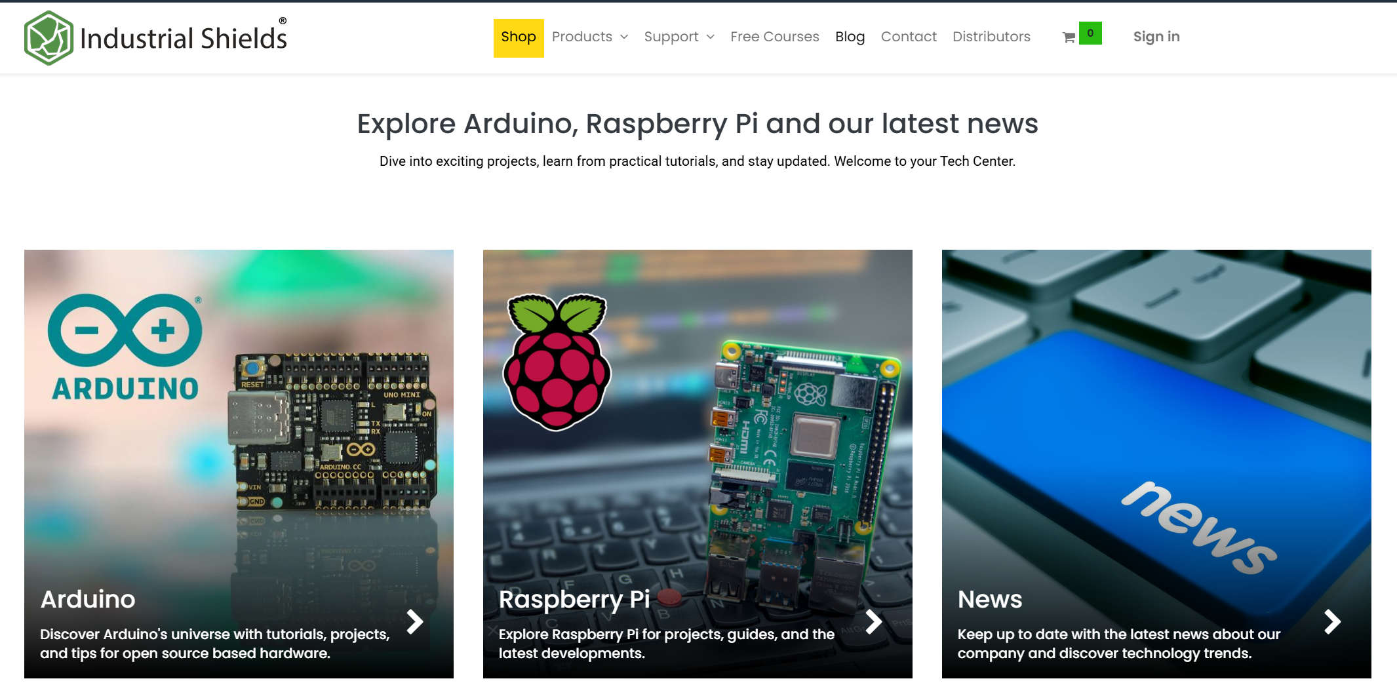Expand the Support dropdown menu
The image size is (1397, 683).
[679, 37]
